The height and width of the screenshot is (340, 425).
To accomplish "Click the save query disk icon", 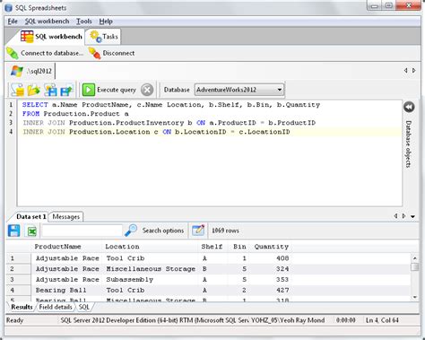I will (x=50, y=90).
